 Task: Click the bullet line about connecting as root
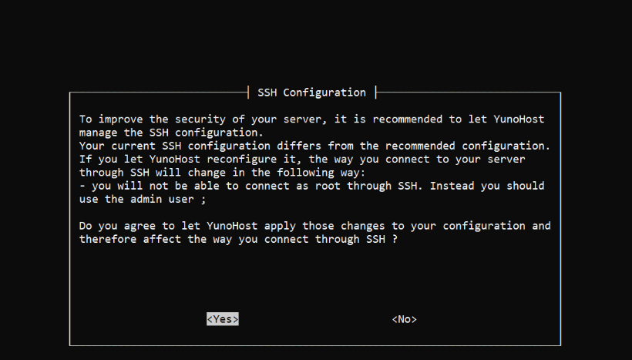click(x=311, y=186)
